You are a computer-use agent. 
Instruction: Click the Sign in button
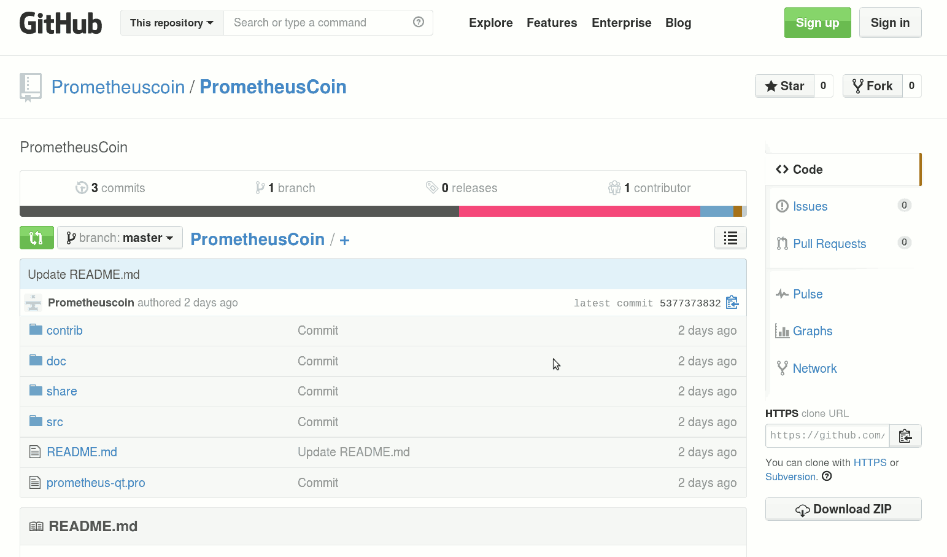(891, 23)
